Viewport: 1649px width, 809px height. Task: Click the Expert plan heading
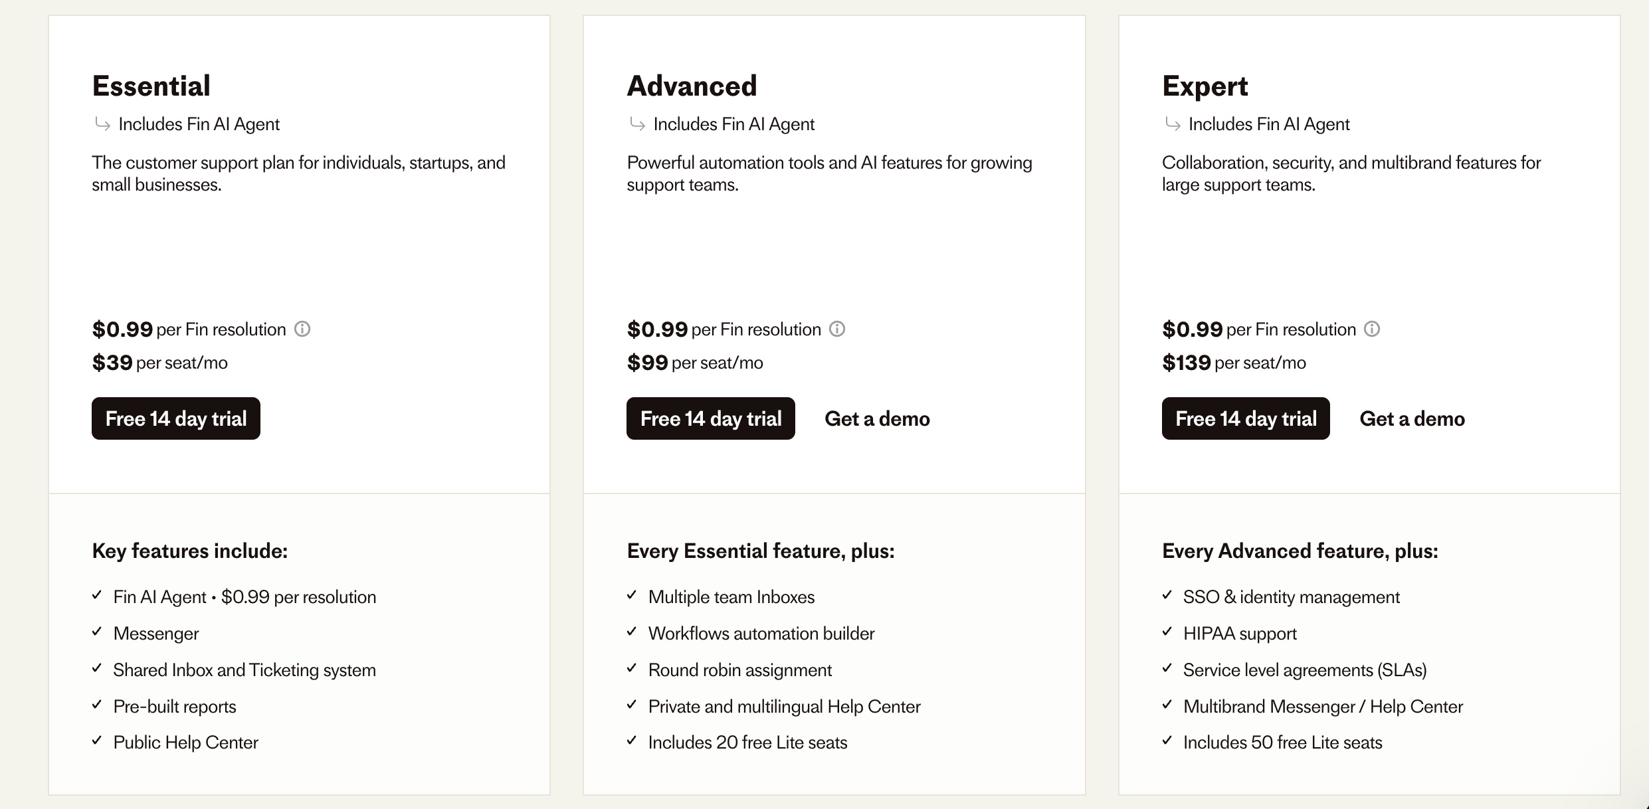click(1205, 86)
